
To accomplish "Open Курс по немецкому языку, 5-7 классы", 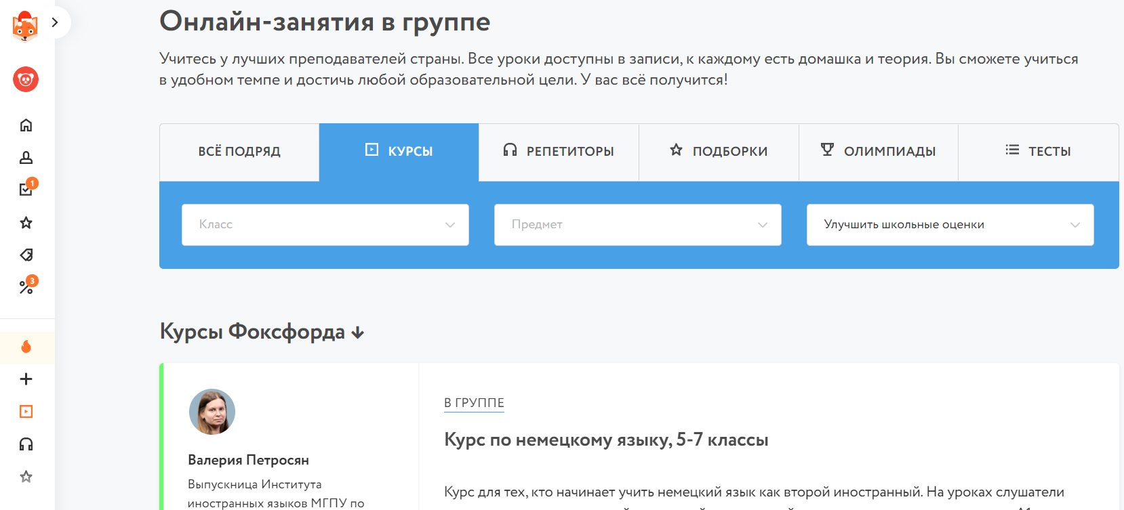I will [606, 440].
